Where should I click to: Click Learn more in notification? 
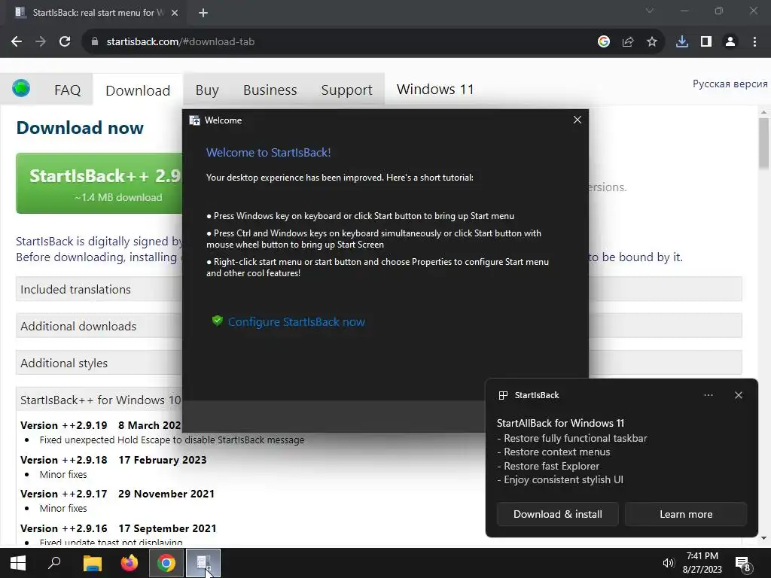[x=686, y=514]
